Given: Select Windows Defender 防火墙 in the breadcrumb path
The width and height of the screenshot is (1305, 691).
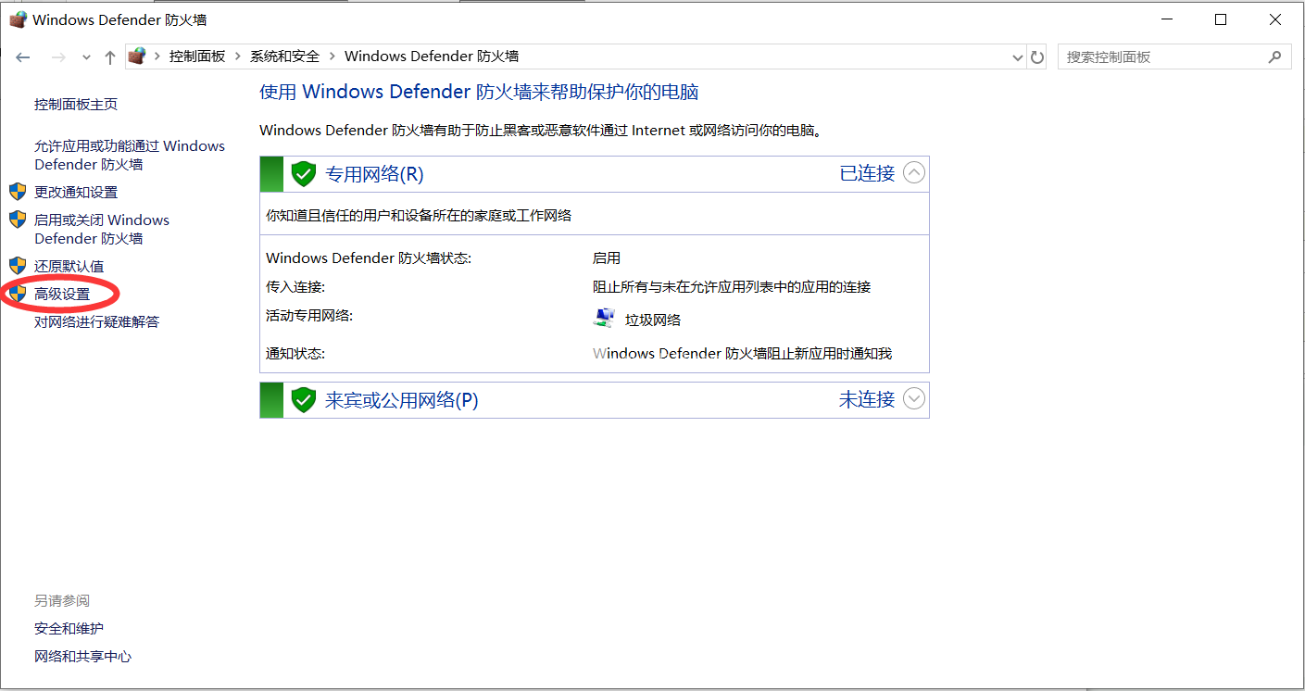Looking at the screenshot, I should click(x=432, y=57).
